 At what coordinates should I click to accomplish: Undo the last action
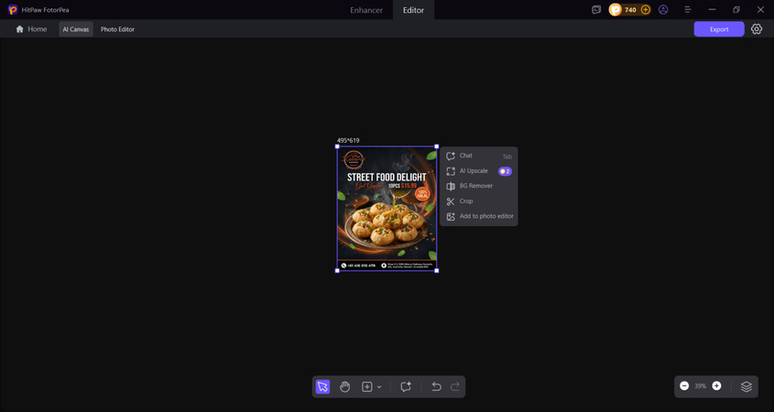[436, 387]
